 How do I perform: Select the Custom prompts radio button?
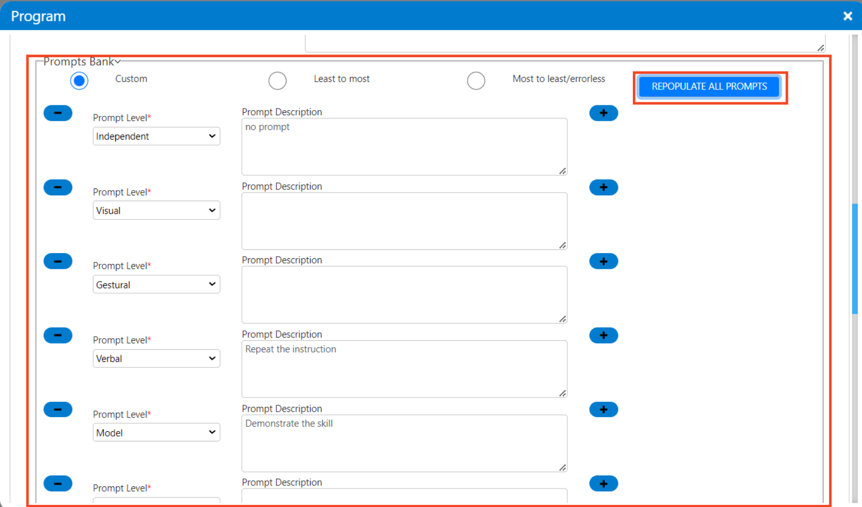[x=79, y=81]
